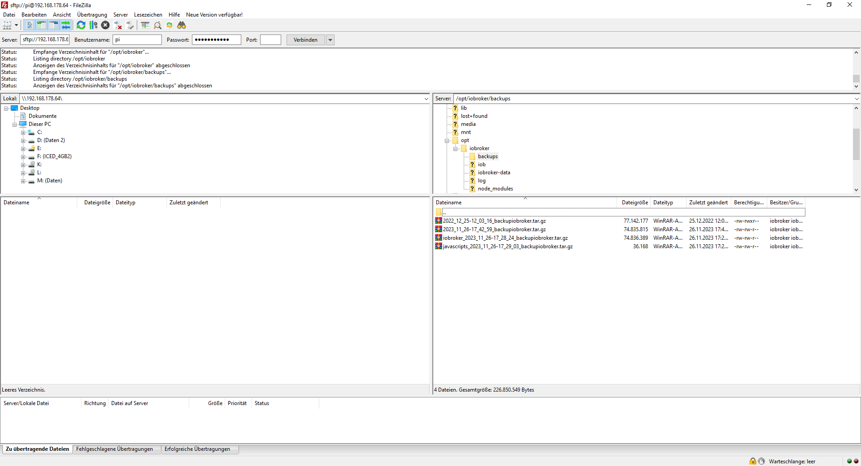The image size is (861, 466).
Task: Cancel the current operation
Action: pos(105,26)
